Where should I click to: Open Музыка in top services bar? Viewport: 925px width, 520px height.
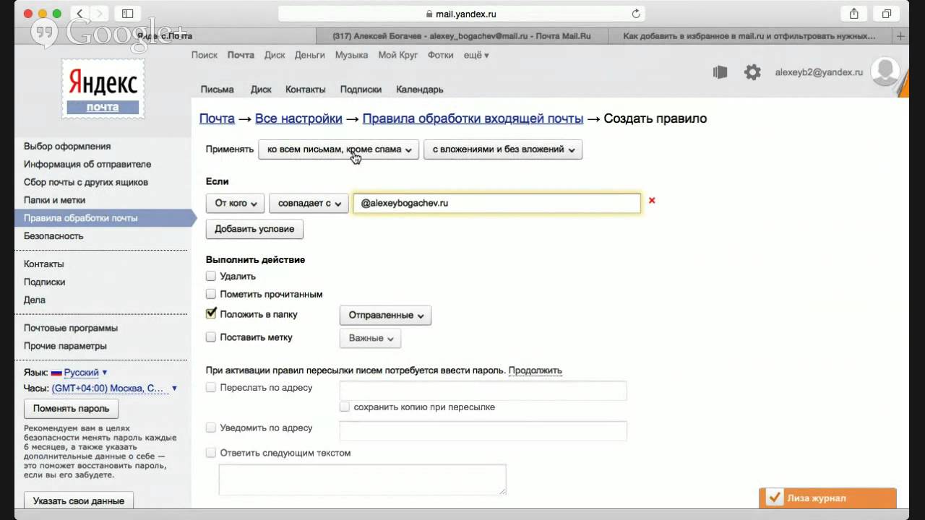[x=351, y=55]
